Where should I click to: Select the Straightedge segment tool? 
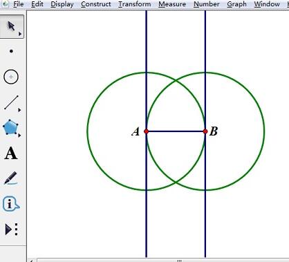tap(11, 102)
